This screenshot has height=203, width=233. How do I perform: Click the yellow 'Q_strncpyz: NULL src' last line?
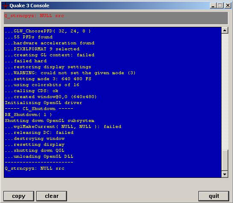click(x=35, y=168)
